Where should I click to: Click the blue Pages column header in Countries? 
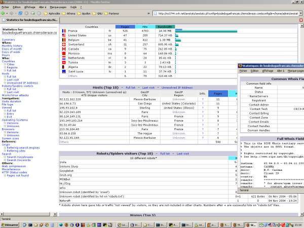click(x=125, y=27)
